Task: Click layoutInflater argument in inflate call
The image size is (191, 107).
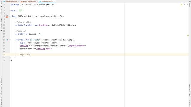Action: click(77, 46)
